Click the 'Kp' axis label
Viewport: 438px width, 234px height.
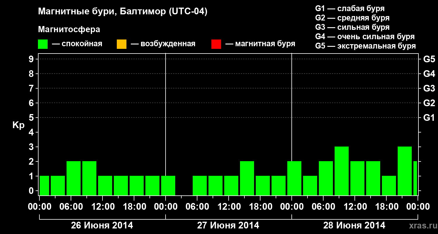[x=18, y=125]
